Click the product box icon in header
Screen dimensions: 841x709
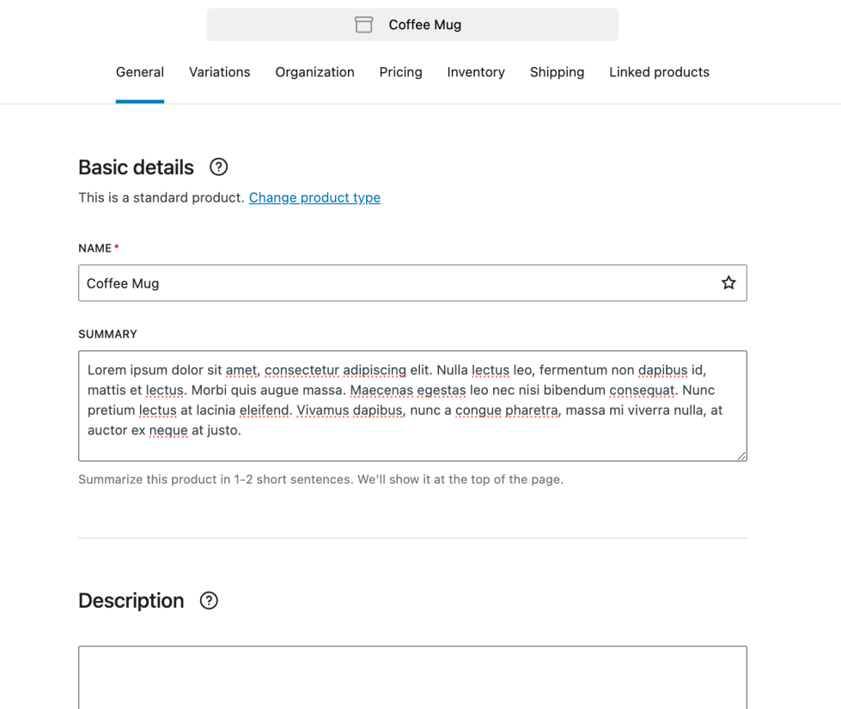[364, 25]
